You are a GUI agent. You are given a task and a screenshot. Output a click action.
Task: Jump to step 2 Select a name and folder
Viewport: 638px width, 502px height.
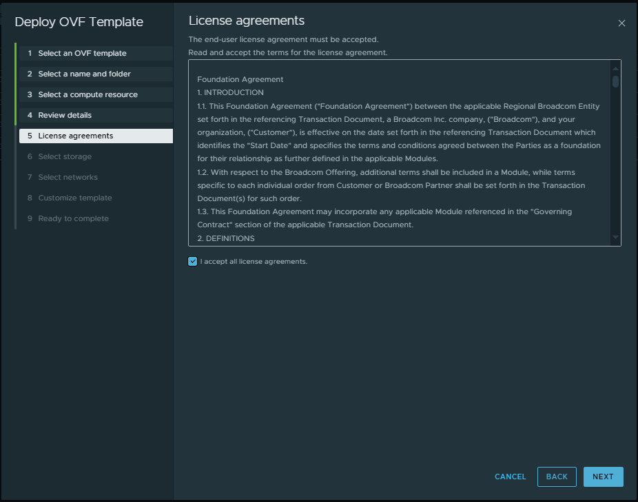[x=84, y=74]
